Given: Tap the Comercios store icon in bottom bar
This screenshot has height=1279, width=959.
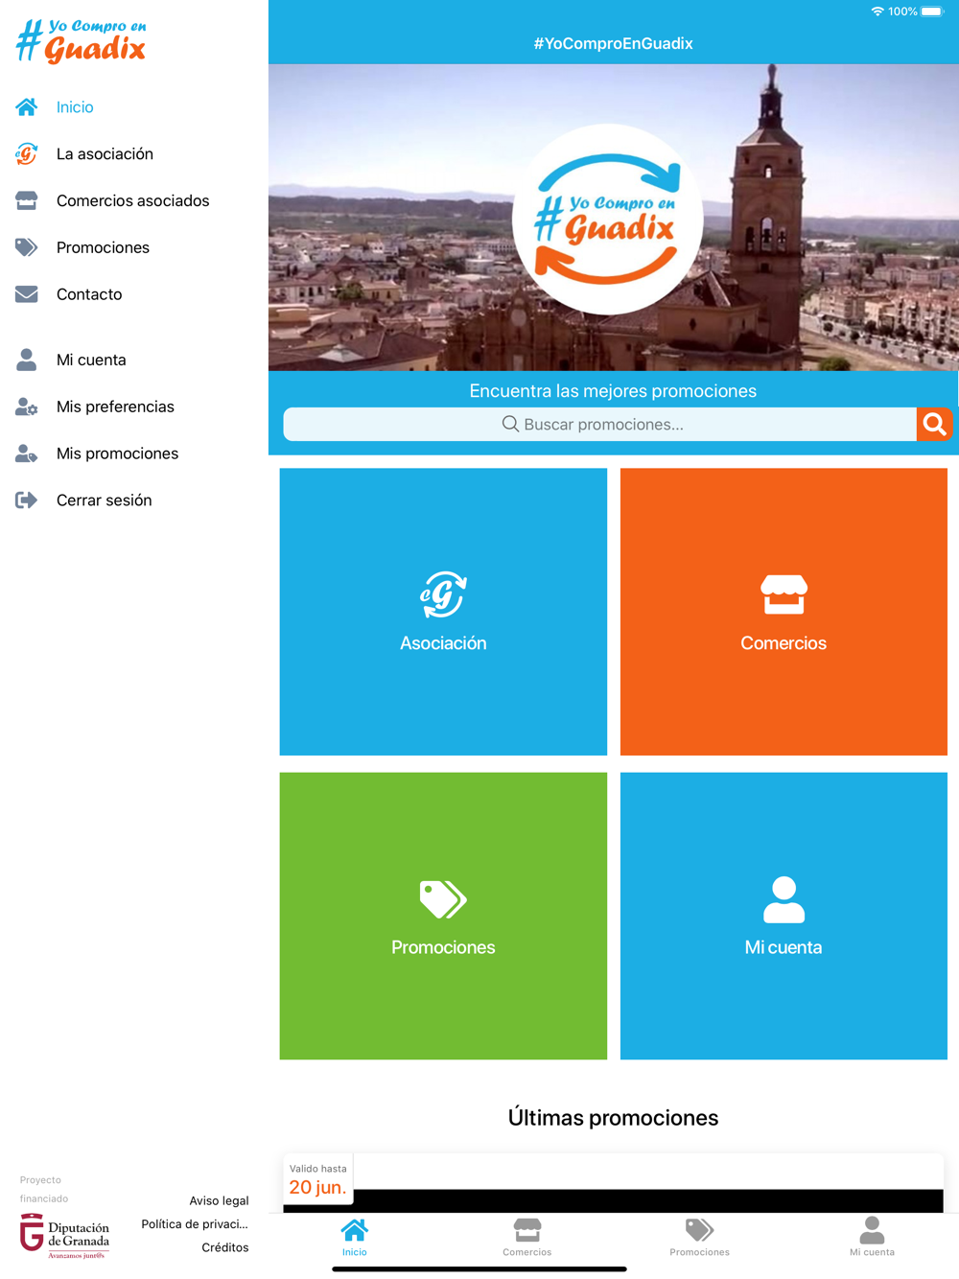Looking at the screenshot, I should pos(527,1230).
